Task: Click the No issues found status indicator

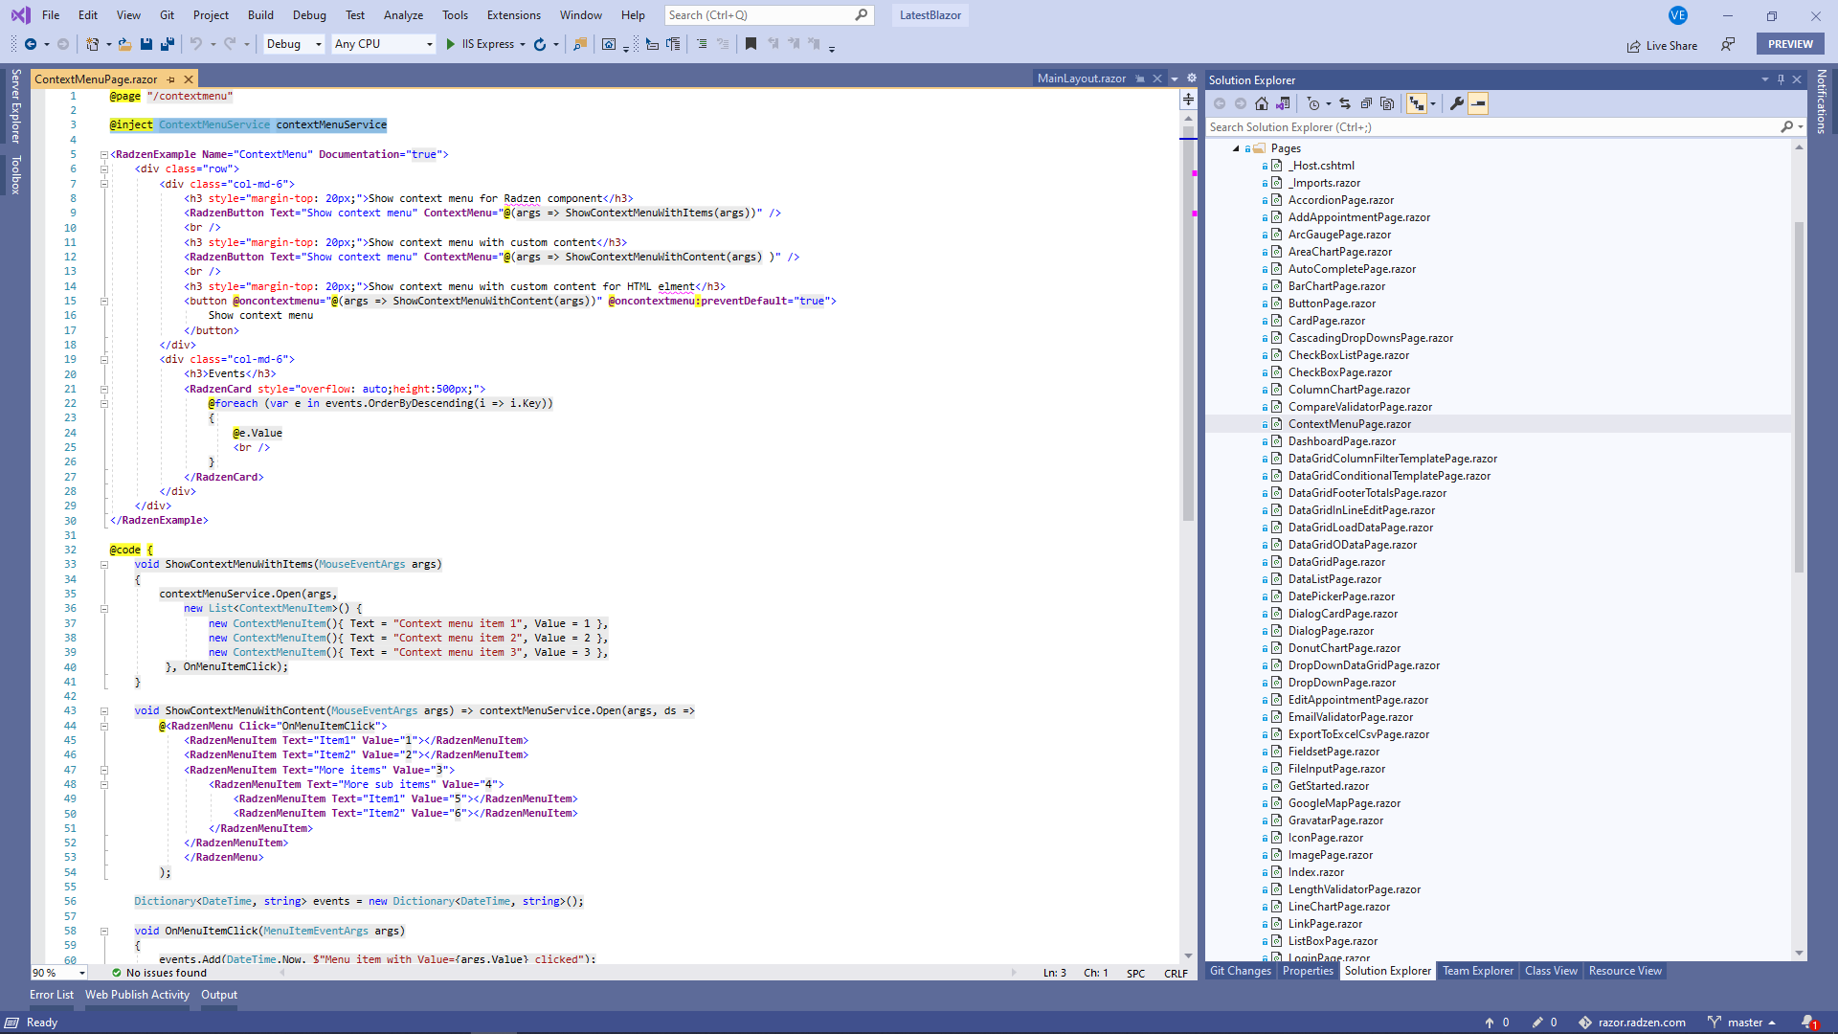Action: click(159, 973)
